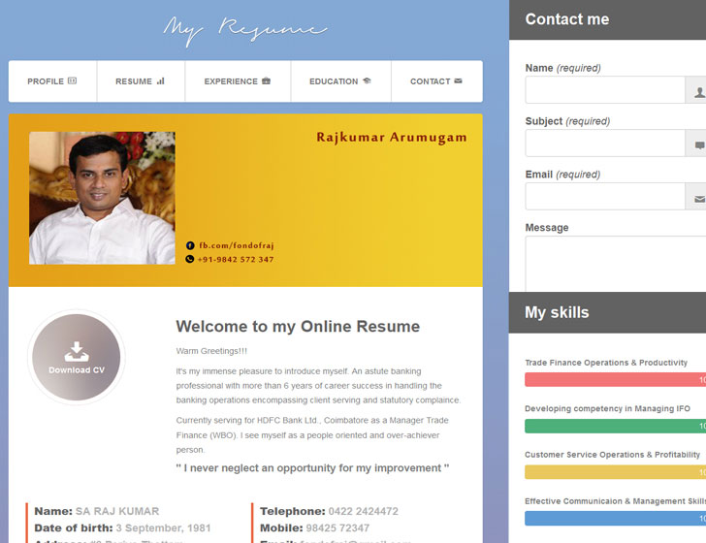Open the Resume tab
706x543 pixels.
click(141, 81)
